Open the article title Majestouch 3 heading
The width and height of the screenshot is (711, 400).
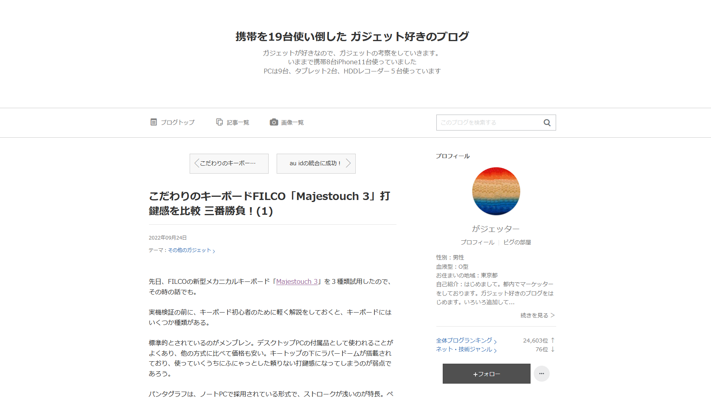[269, 204]
